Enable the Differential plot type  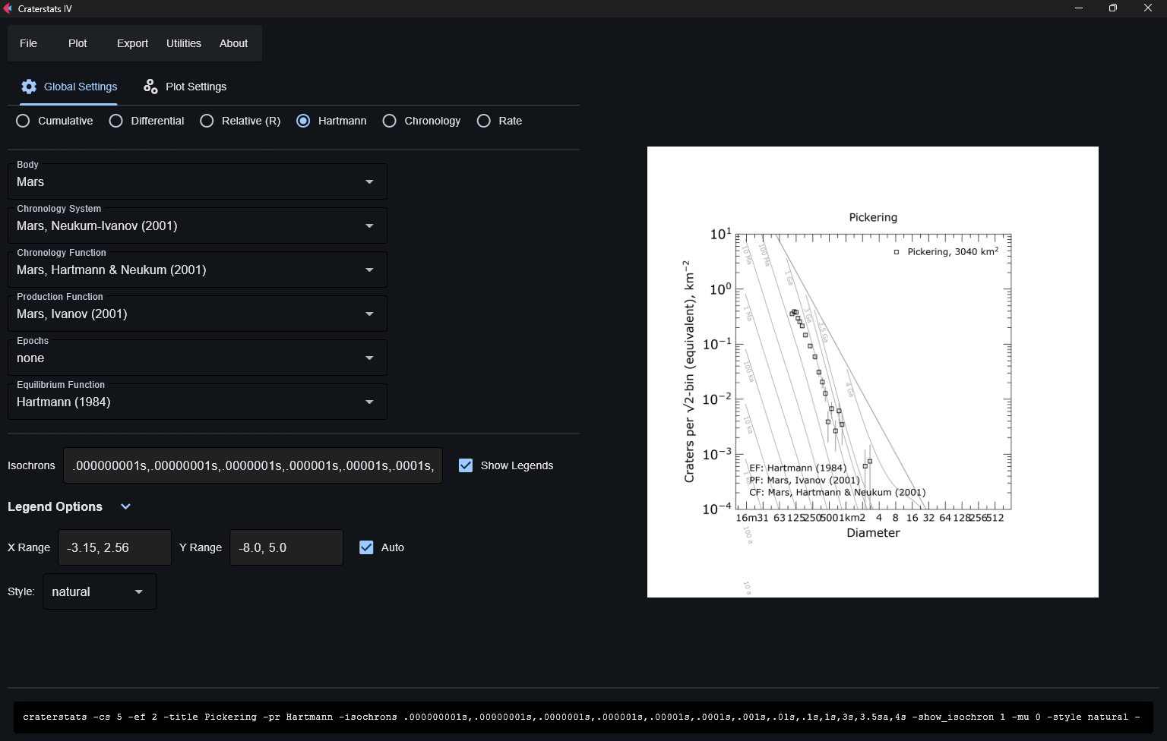coord(115,121)
